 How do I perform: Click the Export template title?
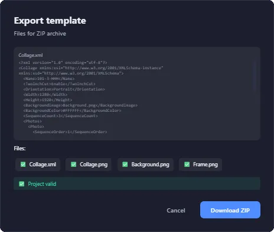click(50, 21)
